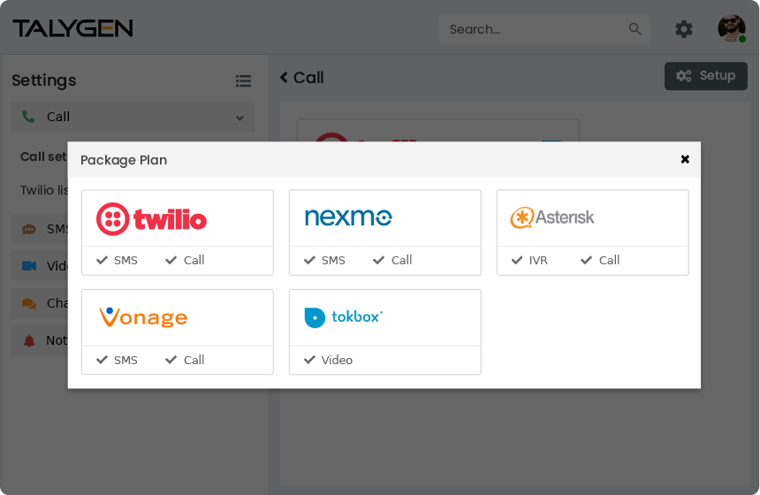The height and width of the screenshot is (495, 760).
Task: Click the Settings heading text
Action: tap(44, 80)
